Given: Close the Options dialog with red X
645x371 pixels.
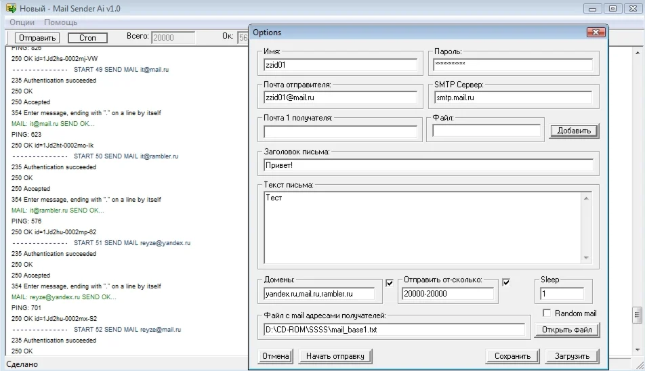Looking at the screenshot, I should tap(596, 32).
